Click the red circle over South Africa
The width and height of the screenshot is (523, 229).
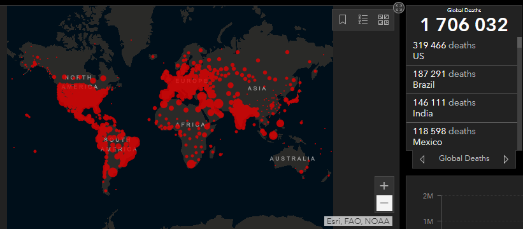[x=191, y=163]
